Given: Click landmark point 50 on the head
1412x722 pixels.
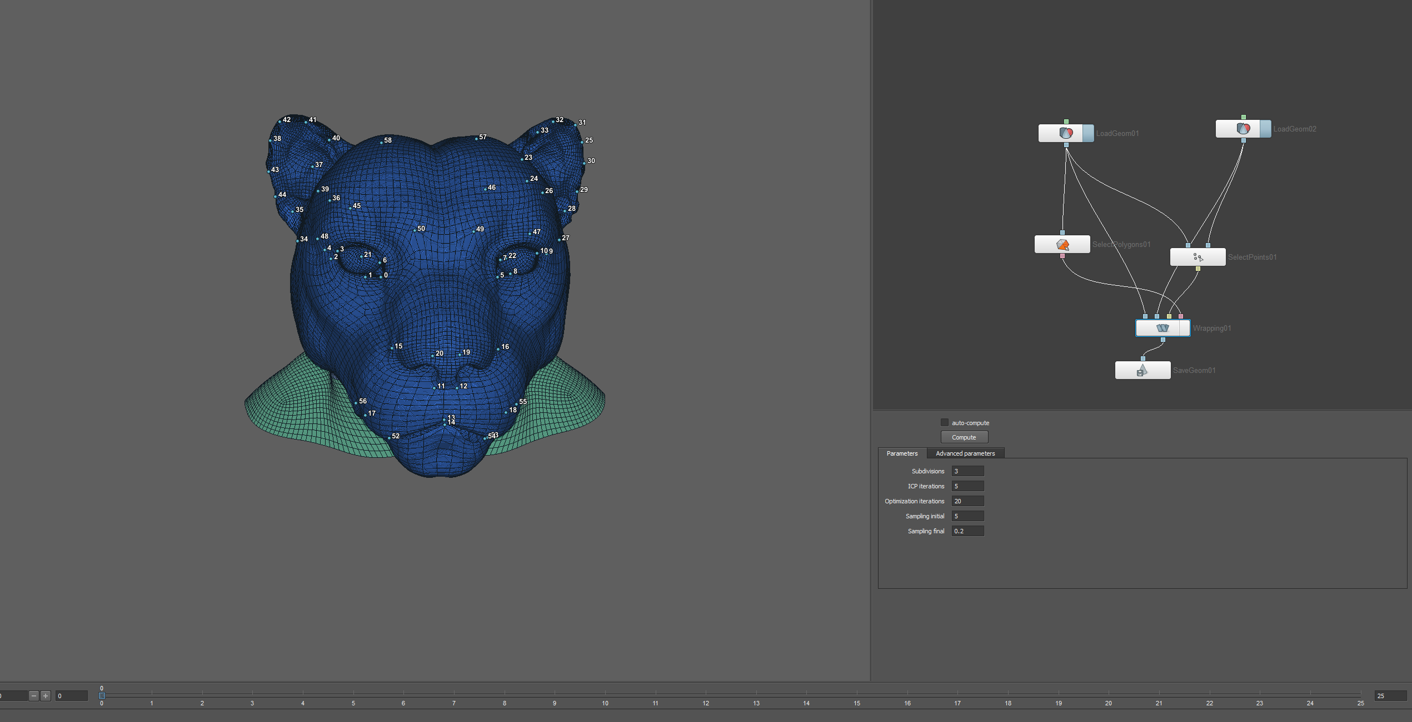Looking at the screenshot, I should 415,230.
